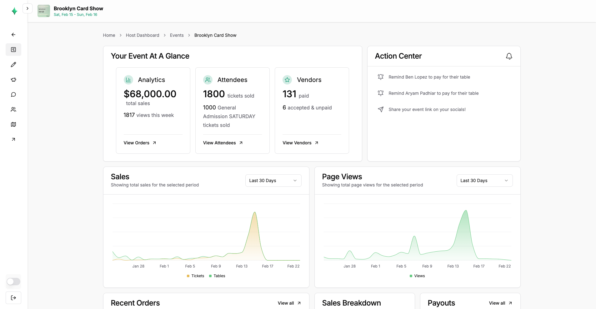The height and width of the screenshot is (309, 596).
Task: Open the people icon in sidebar
Action: 13,109
